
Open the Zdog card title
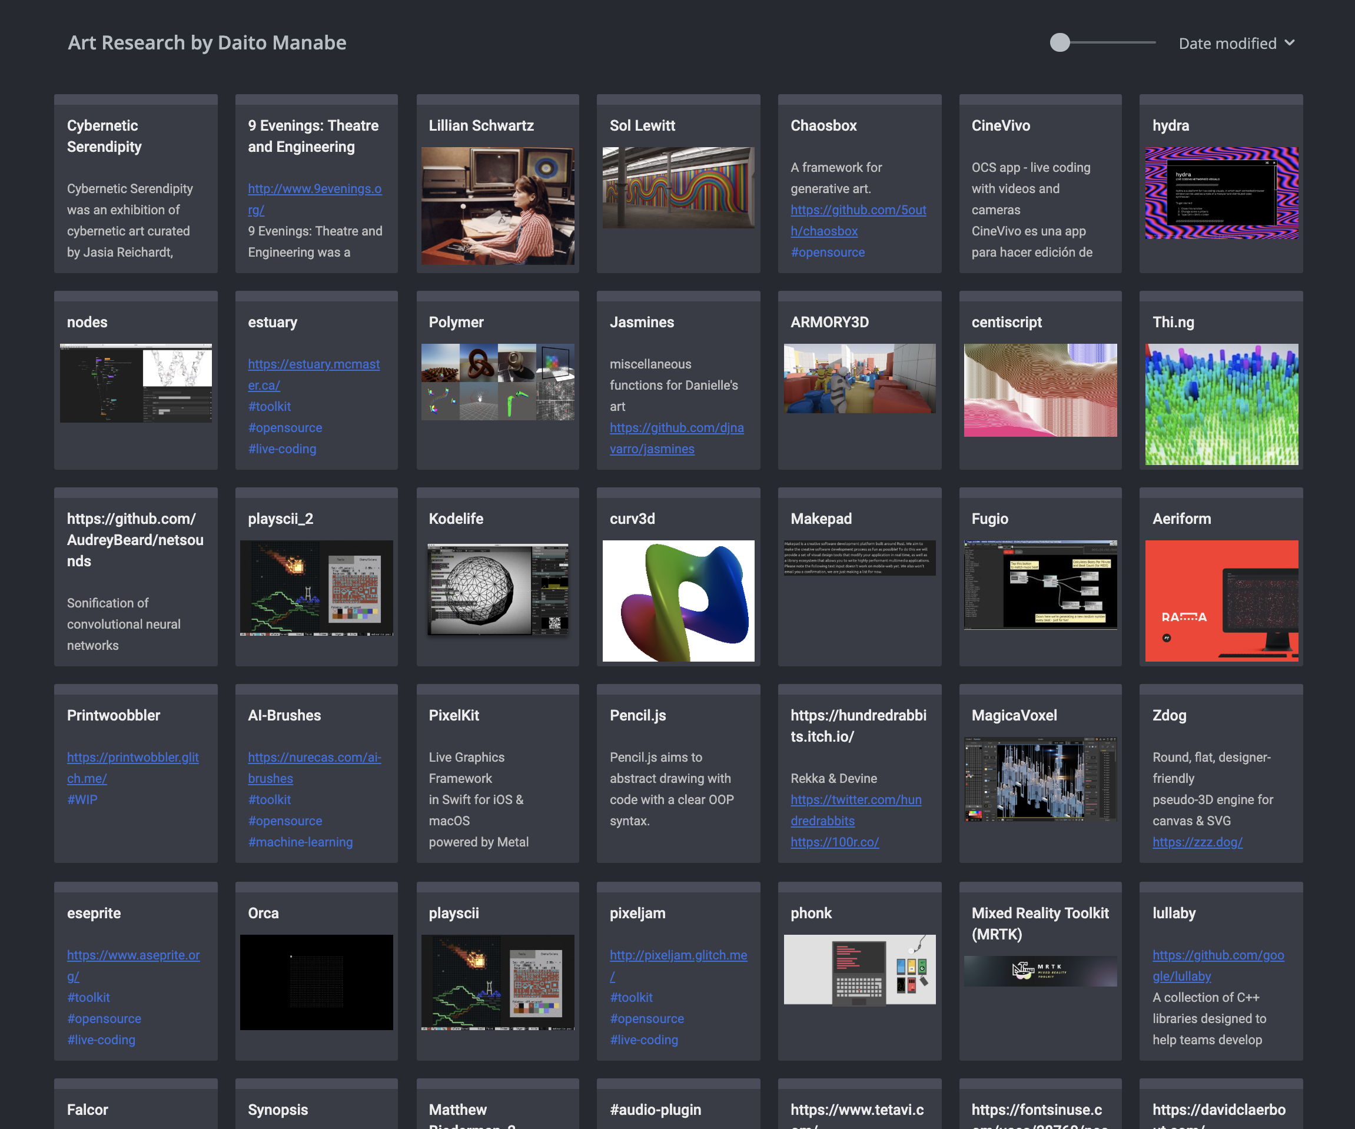1169,715
